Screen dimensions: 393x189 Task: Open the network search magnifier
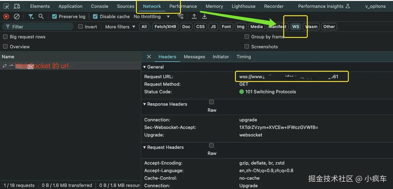coord(41,17)
